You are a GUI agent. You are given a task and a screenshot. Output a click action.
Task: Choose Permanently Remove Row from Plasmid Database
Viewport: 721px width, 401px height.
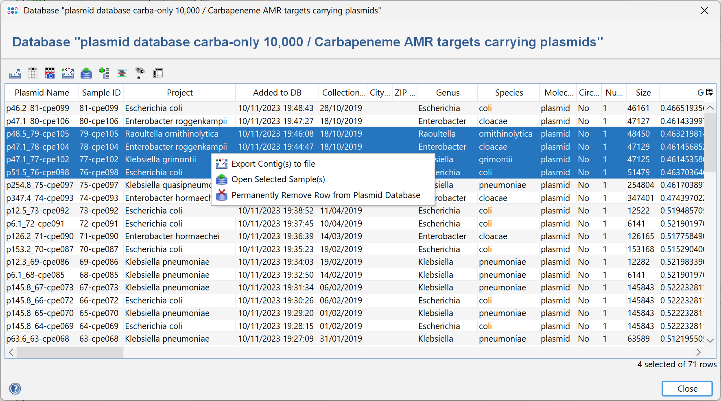[x=326, y=195]
